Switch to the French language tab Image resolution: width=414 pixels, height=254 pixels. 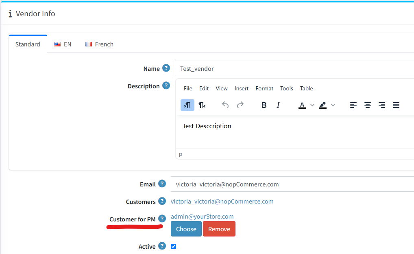point(99,44)
